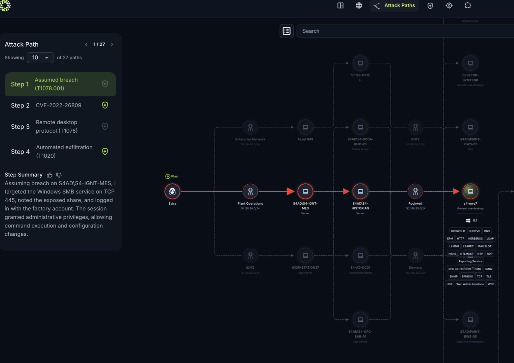Screen dimensions: 514x363
Task: Select Step 4 Automated exfiltration
Action: pyautogui.click(x=60, y=151)
